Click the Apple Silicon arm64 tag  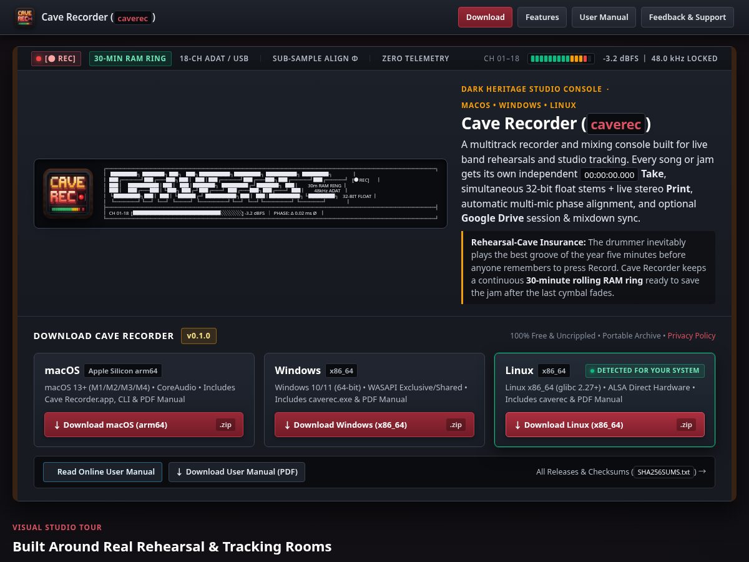pyautogui.click(x=123, y=371)
